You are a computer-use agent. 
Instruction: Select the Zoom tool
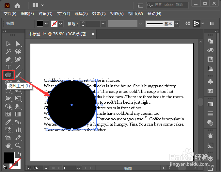pyautogui.click(x=18, y=145)
